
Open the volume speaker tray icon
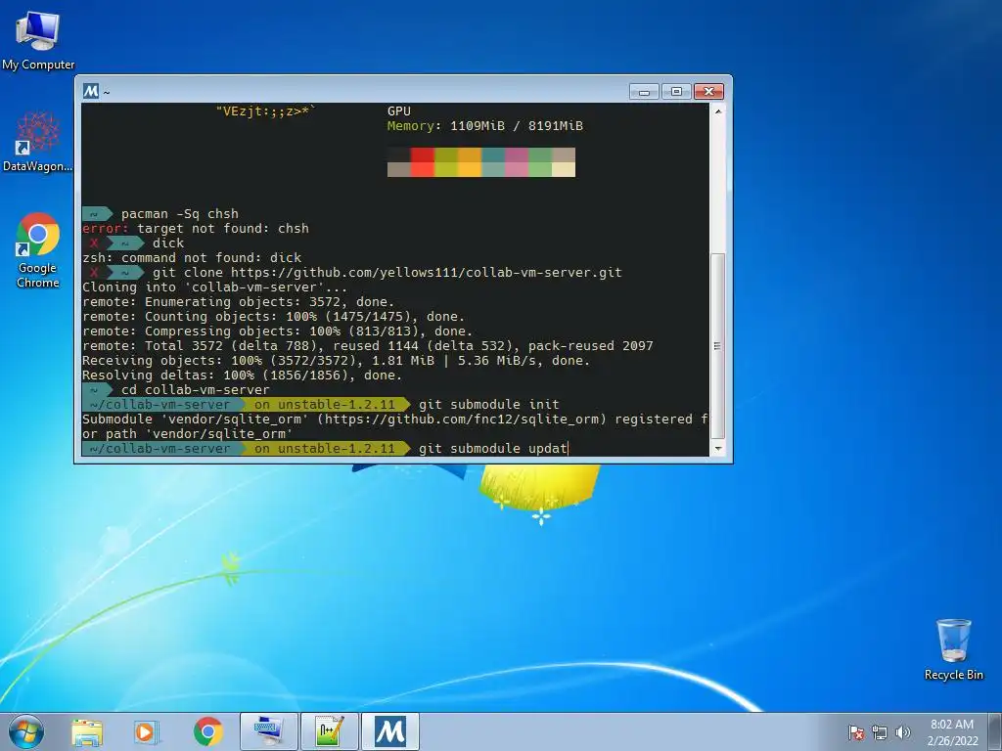point(902,732)
